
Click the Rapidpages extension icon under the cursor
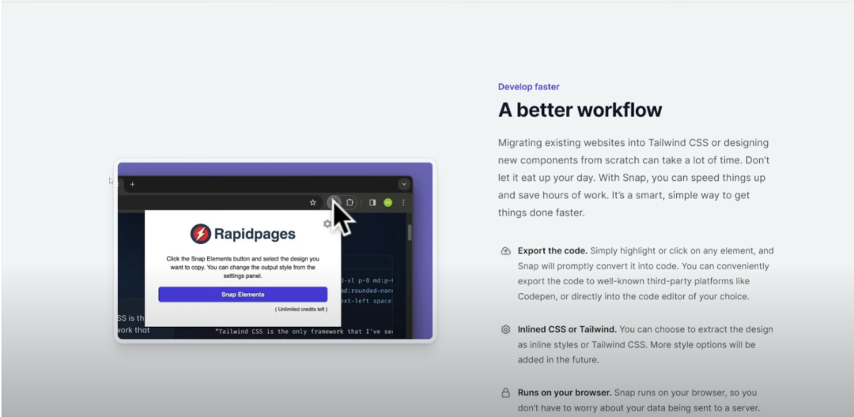pyautogui.click(x=334, y=202)
